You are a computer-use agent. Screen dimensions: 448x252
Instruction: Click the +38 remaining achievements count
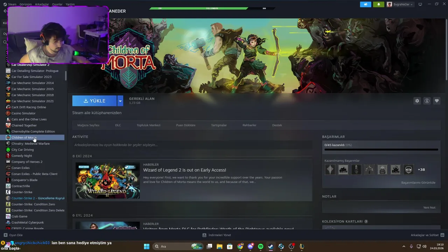click(421, 170)
